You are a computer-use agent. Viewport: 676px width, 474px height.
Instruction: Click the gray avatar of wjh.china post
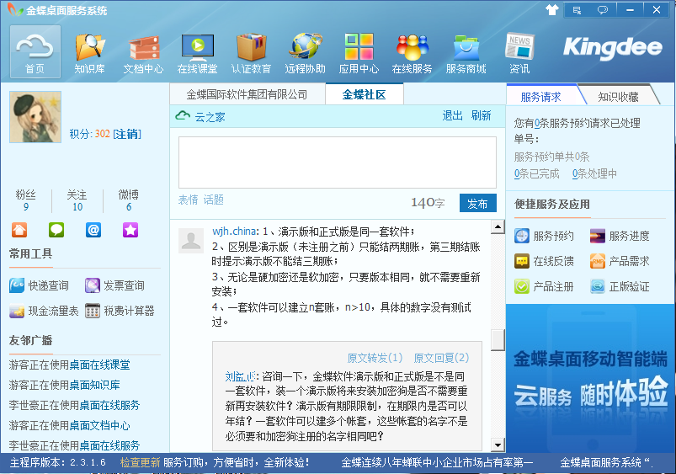pyautogui.click(x=191, y=241)
